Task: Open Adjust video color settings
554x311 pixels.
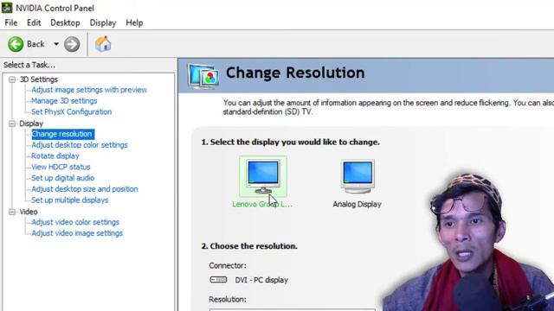Action: 75,222
